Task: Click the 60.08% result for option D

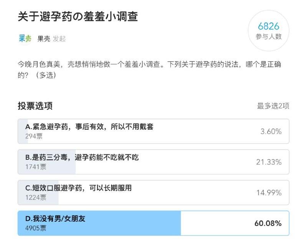Action: coord(268,223)
